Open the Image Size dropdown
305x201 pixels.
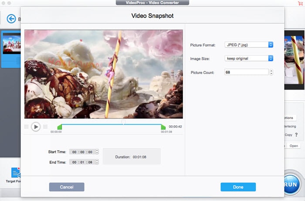click(249, 58)
